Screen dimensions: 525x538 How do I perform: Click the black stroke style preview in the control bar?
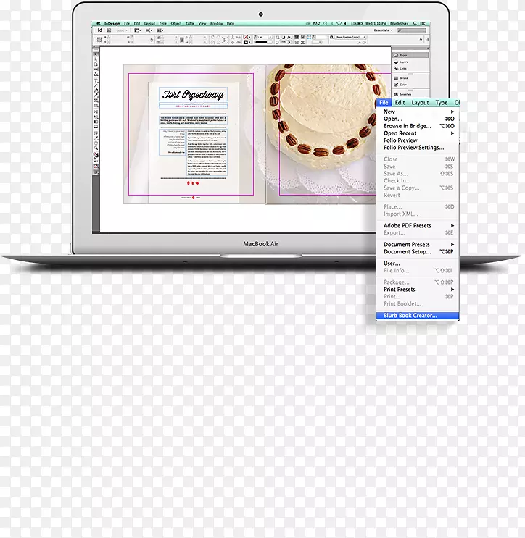point(261,42)
